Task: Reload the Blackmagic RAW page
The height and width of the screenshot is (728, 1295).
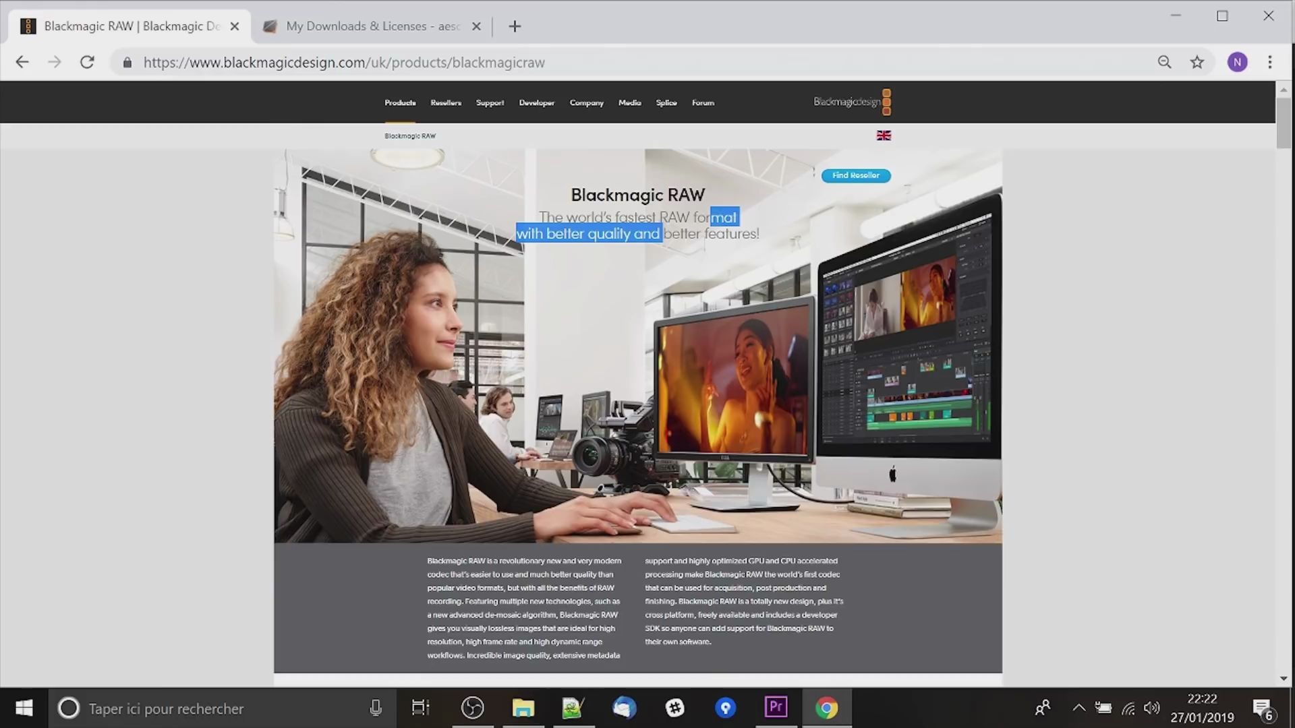Action: (87, 62)
